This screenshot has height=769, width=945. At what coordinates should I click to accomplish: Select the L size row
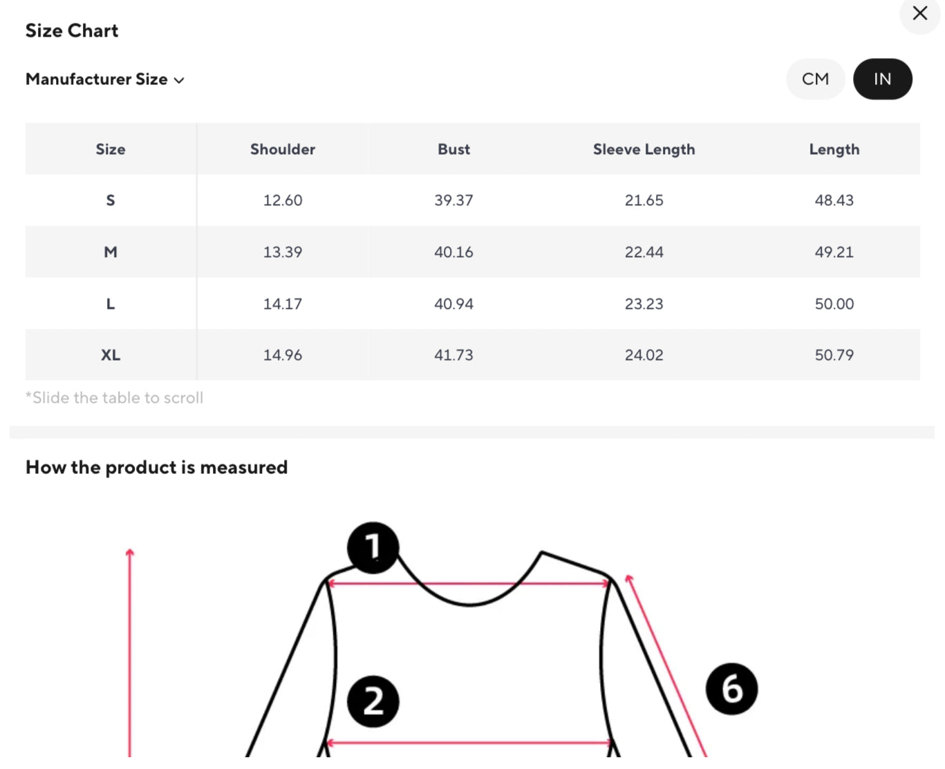111,304
